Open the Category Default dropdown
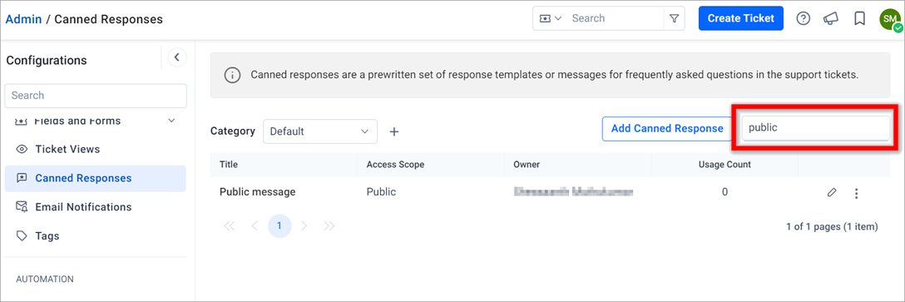 (320, 131)
